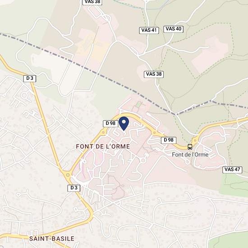
Task: Click the blue location pin marker
Action: pyautogui.click(x=124, y=124)
